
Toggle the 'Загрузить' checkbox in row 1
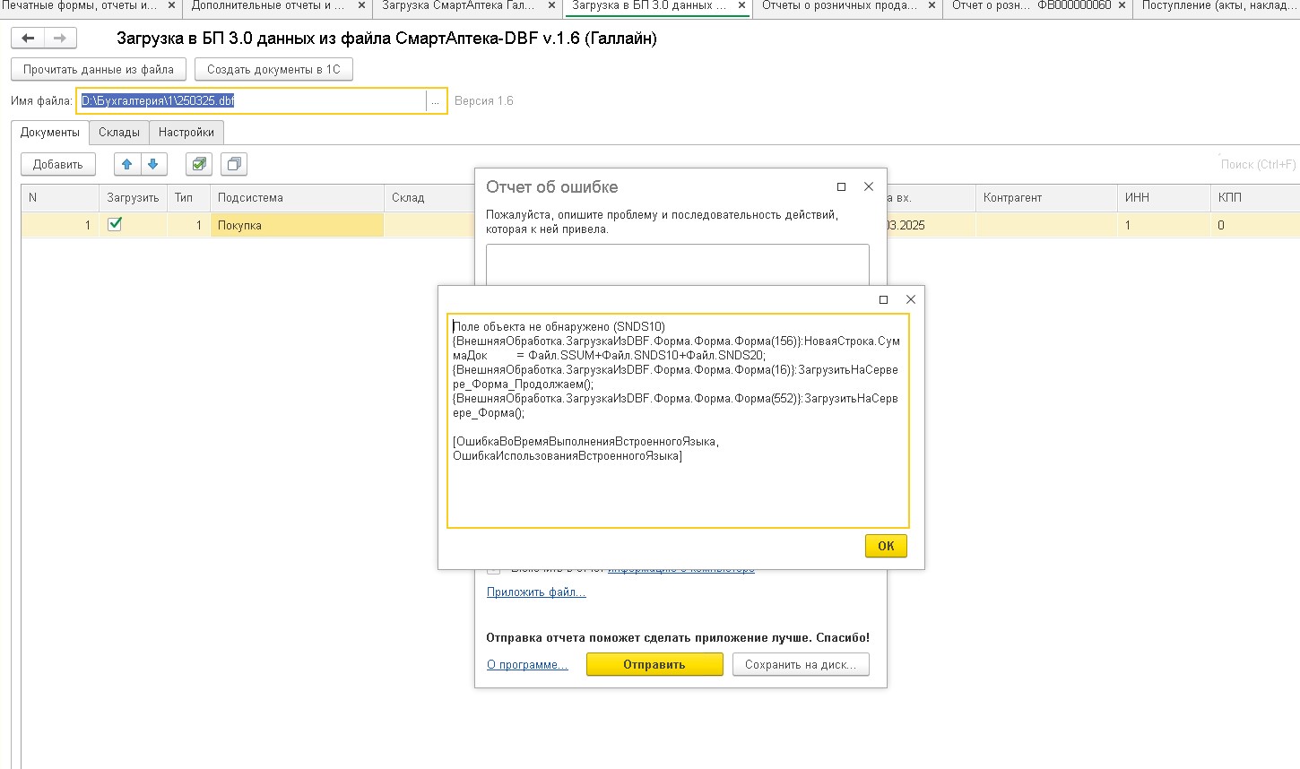click(115, 224)
